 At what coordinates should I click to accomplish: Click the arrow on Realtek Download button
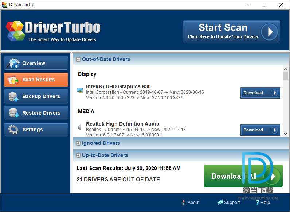click(274, 130)
